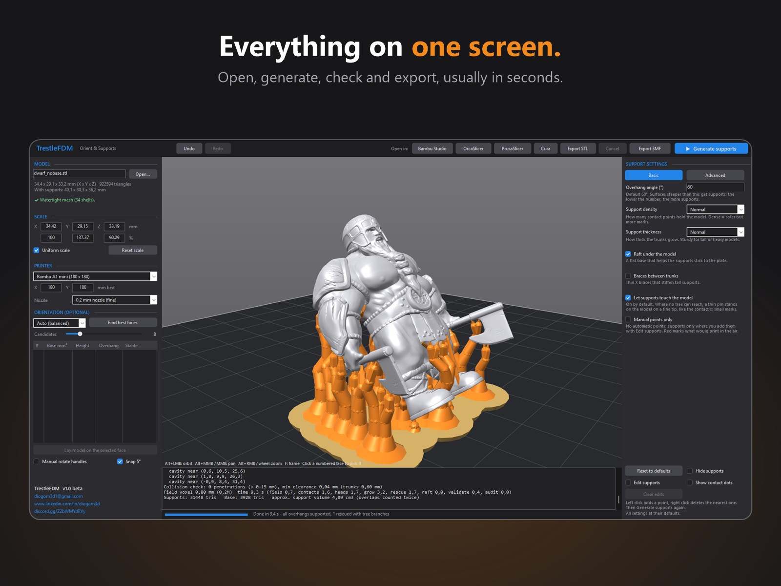Disable Raft under the model
781x586 pixels.
click(x=628, y=254)
